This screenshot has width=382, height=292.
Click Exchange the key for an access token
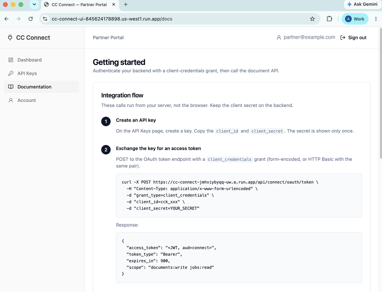159,148
